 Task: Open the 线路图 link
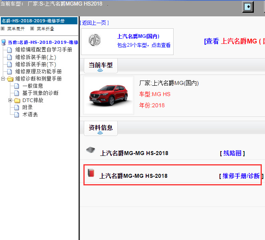(232, 153)
